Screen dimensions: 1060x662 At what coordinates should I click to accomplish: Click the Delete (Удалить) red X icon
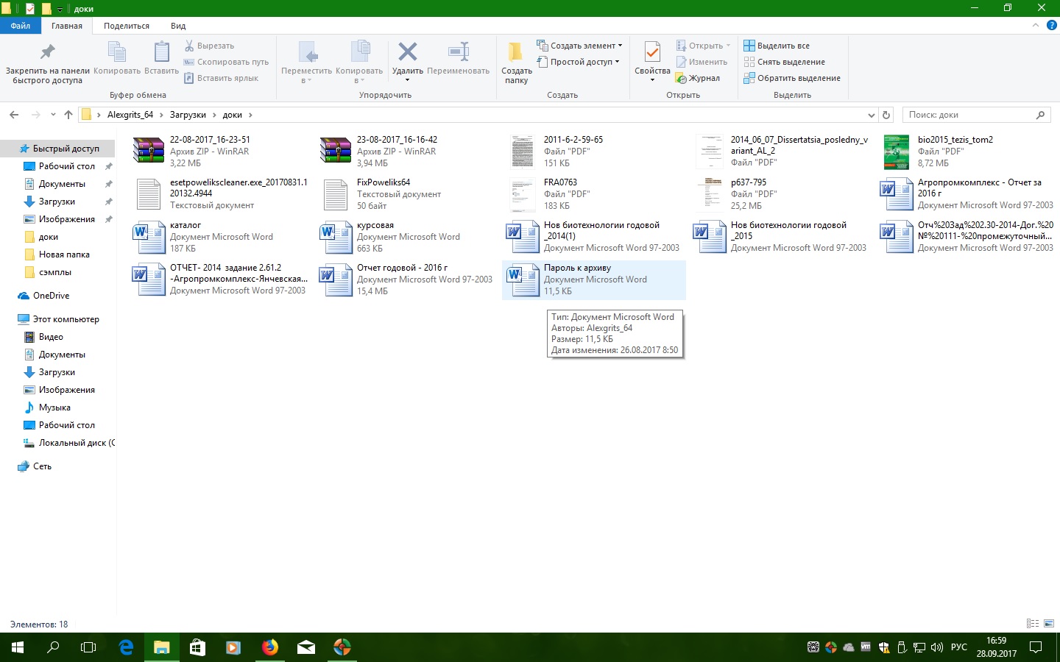(x=407, y=52)
